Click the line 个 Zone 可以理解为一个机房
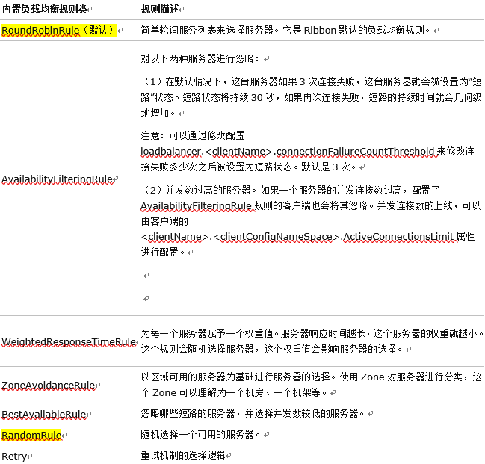The height and width of the screenshot is (464, 485). 234,393
